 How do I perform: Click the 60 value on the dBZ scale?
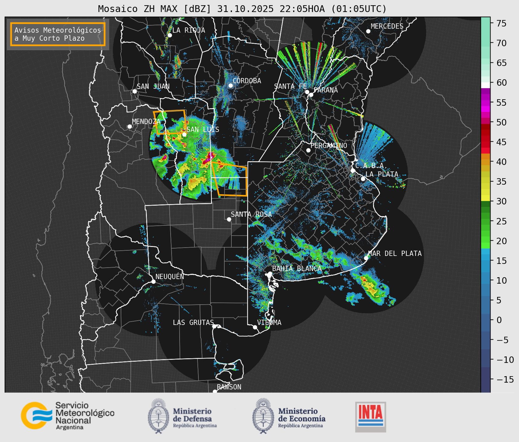pos(501,83)
